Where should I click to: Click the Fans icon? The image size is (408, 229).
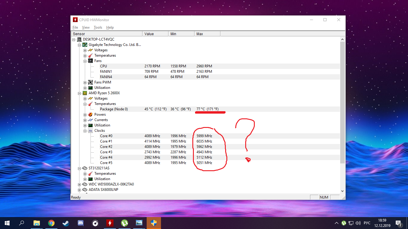[x=91, y=61]
